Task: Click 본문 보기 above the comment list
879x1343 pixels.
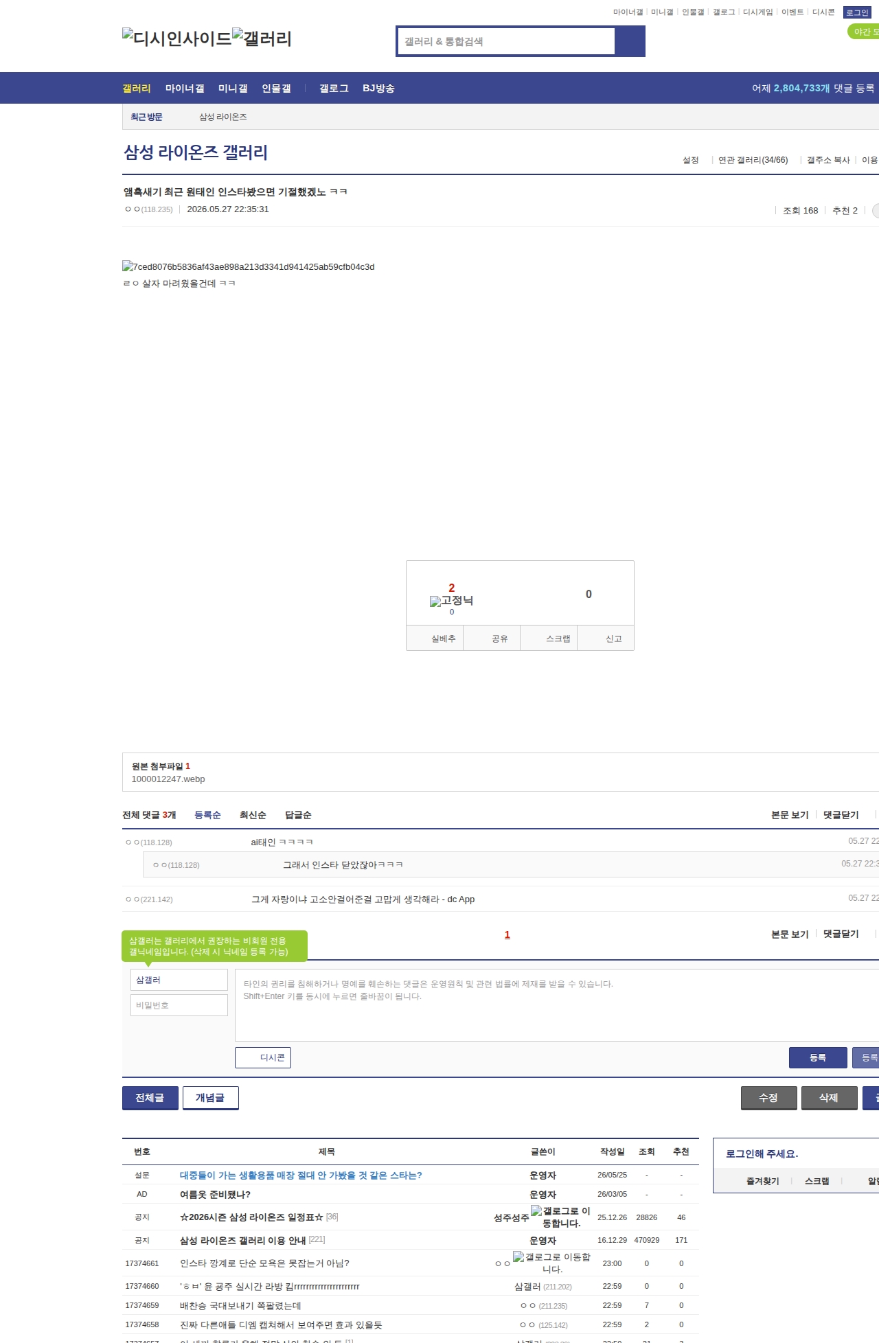Action: tap(790, 815)
